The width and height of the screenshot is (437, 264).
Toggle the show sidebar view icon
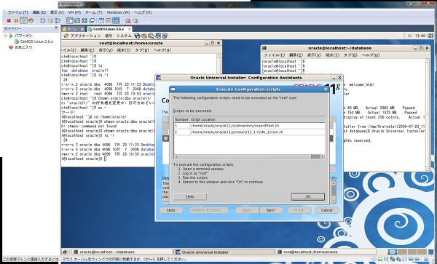[x=70, y=20]
